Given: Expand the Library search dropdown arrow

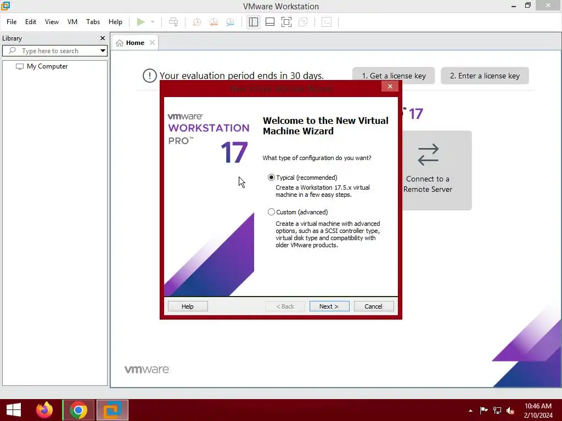Looking at the screenshot, I should (103, 51).
